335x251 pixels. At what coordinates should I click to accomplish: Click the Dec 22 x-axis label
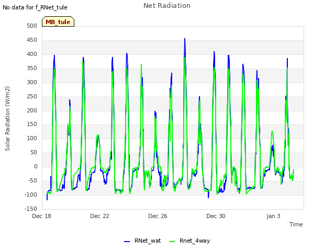(99, 216)
